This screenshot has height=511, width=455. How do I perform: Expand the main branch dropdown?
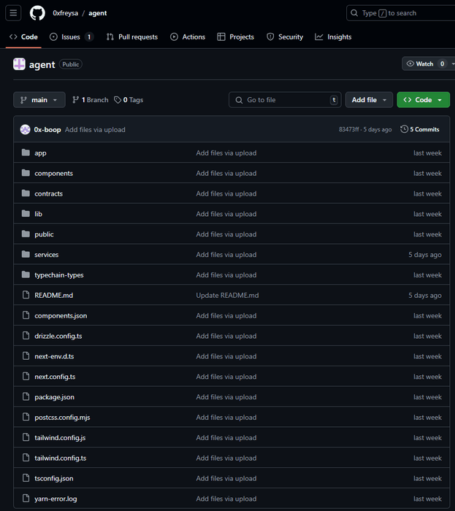click(39, 100)
